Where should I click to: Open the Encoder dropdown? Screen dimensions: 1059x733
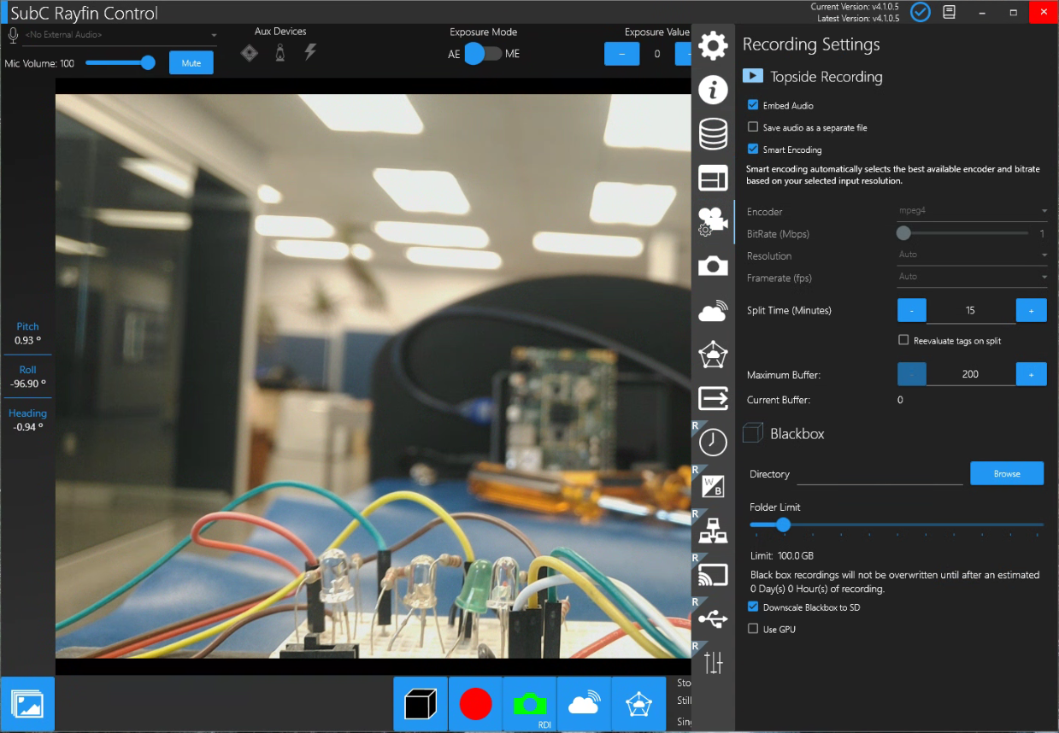pos(972,211)
